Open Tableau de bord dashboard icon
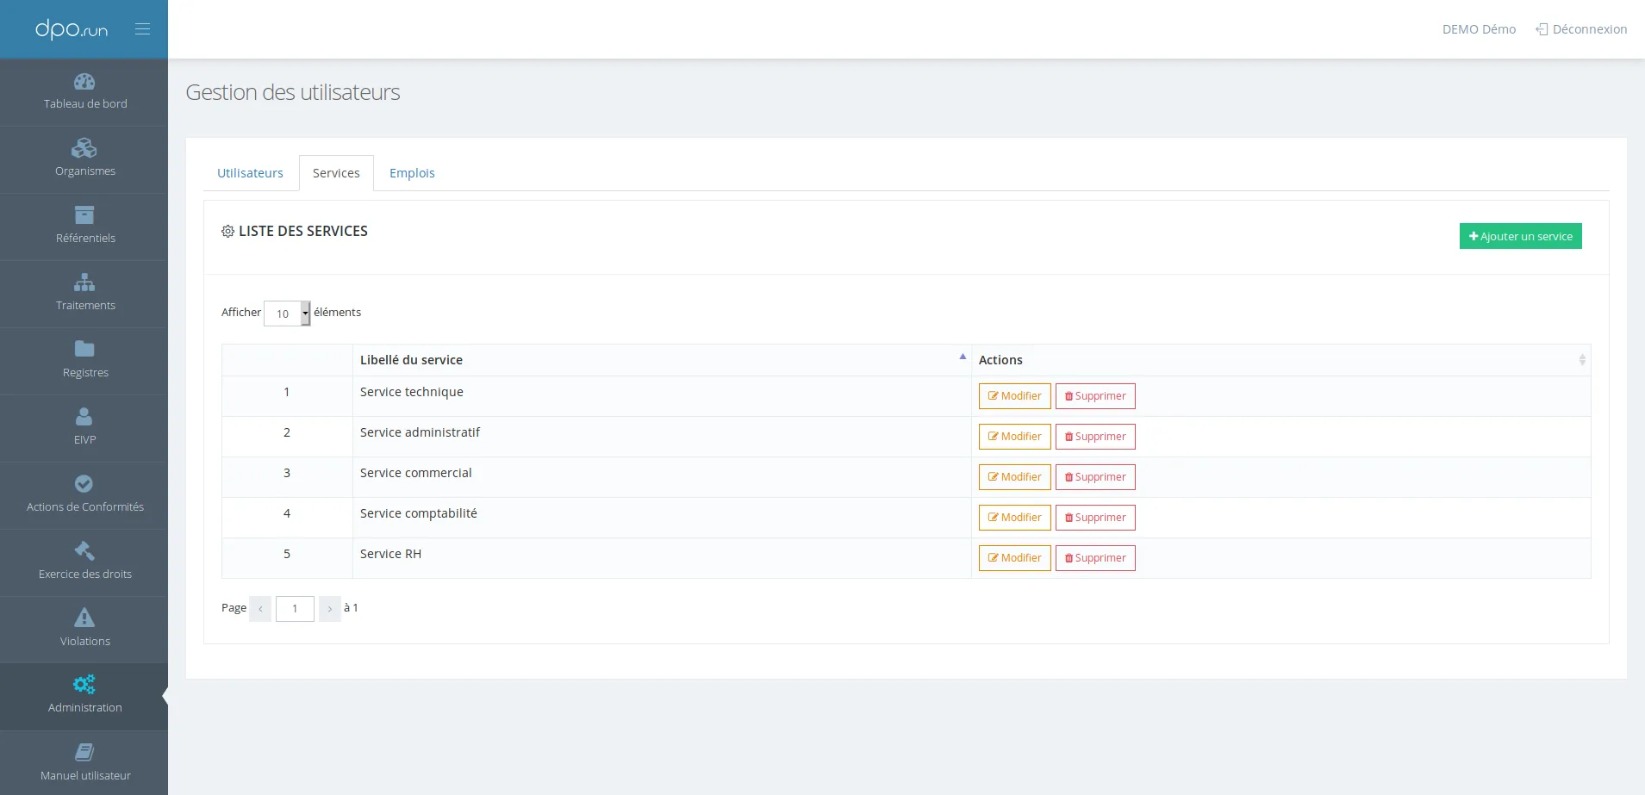 [84, 82]
